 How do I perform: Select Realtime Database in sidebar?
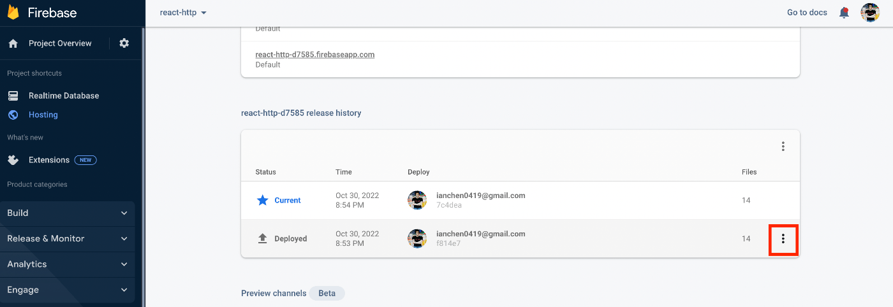tap(64, 96)
